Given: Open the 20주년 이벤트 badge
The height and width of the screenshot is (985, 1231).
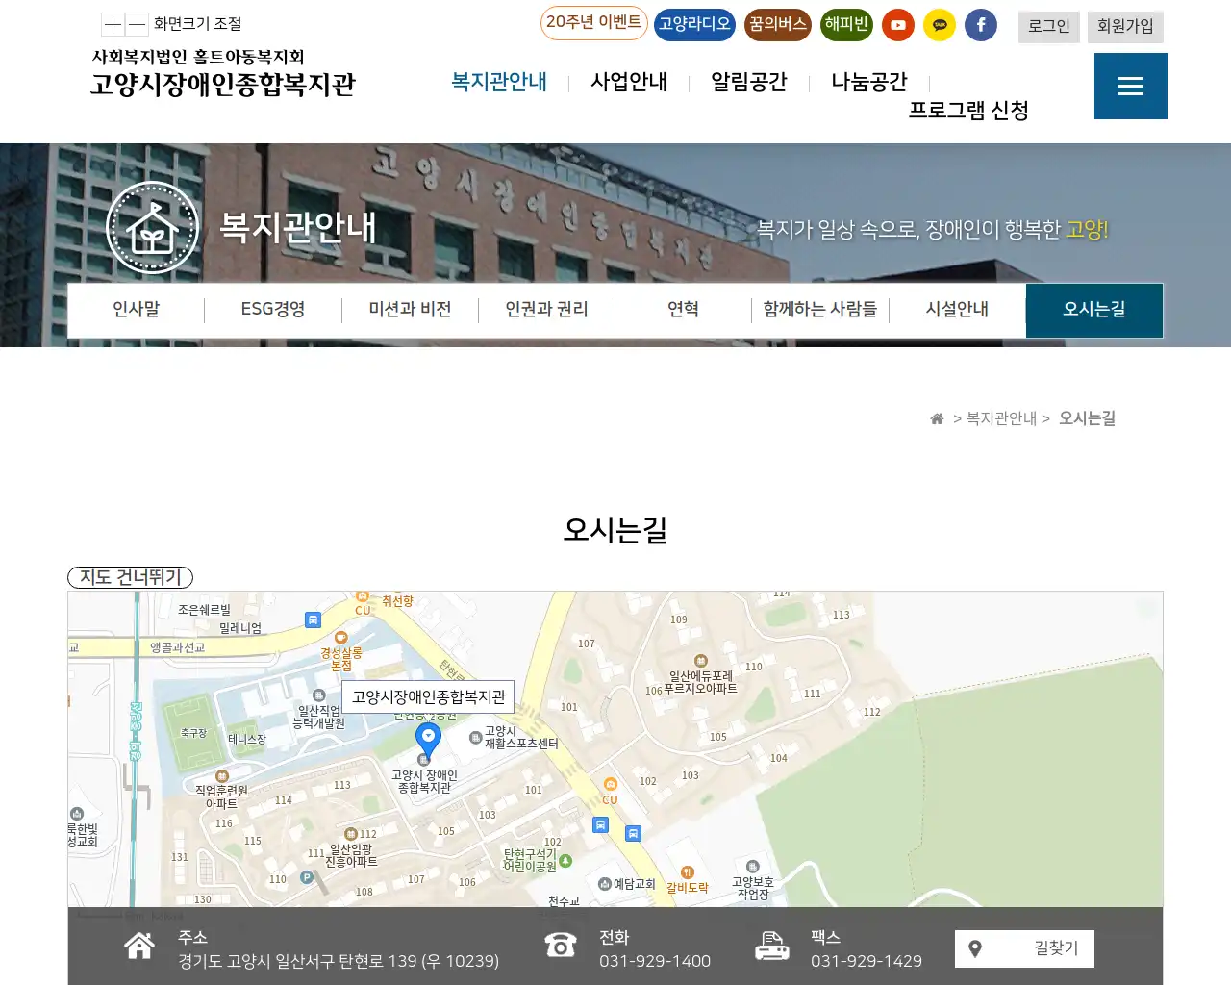Looking at the screenshot, I should 593,23.
